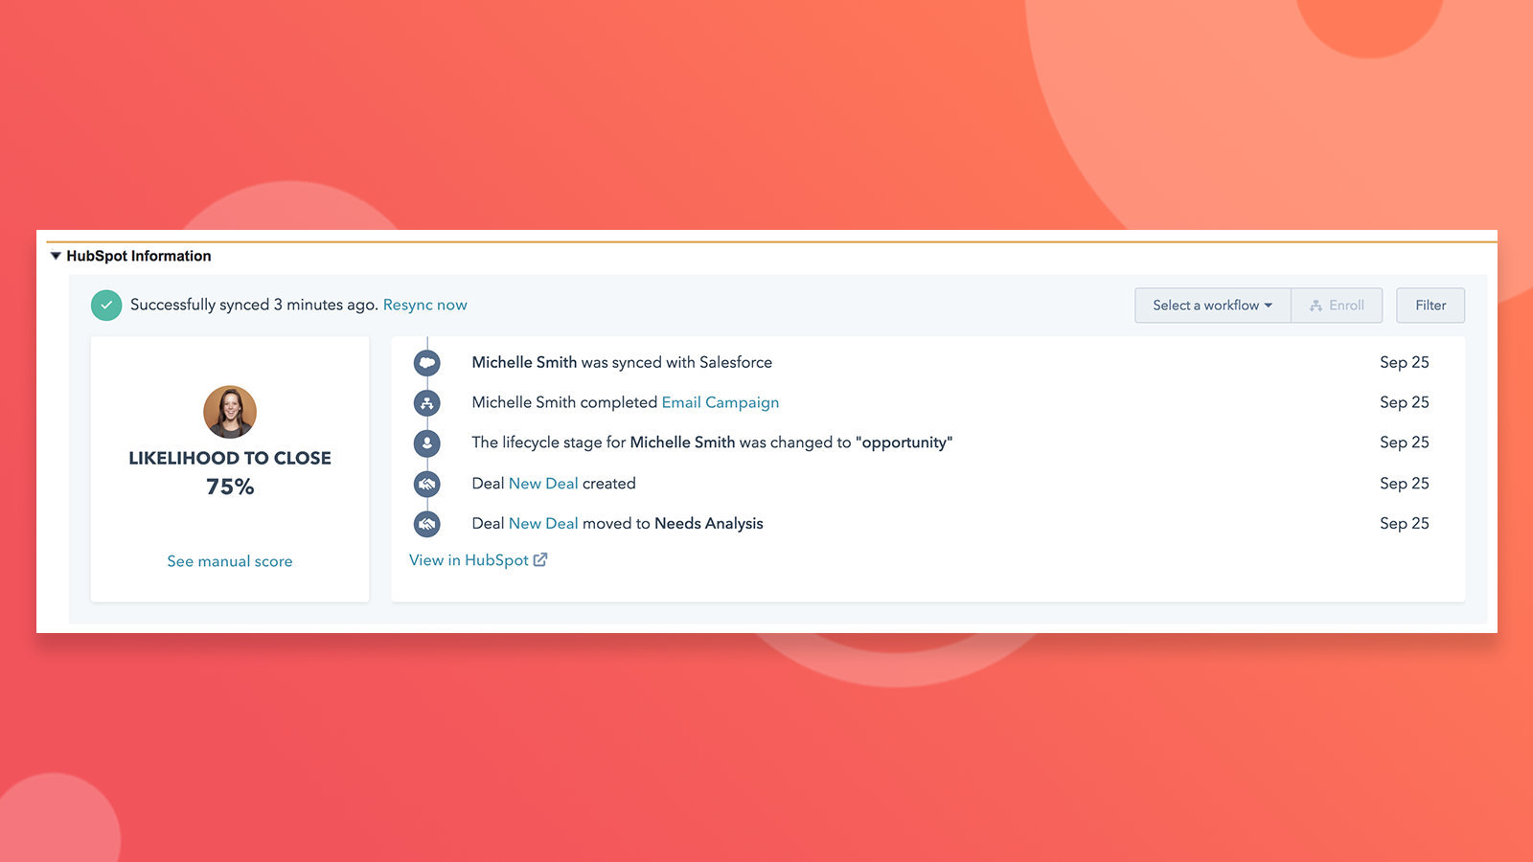Click the handshake icon for Deal created
This screenshot has width=1533, height=862.
pos(427,484)
